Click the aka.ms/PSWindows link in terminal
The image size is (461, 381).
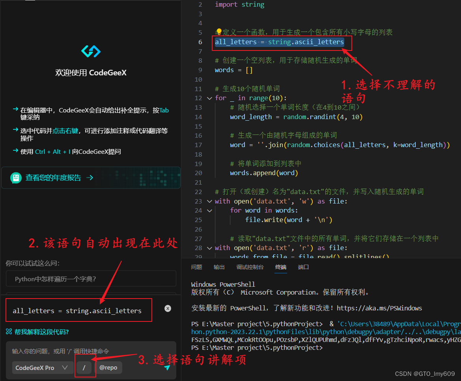click(x=379, y=308)
